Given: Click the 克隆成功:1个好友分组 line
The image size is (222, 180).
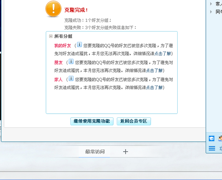Looking at the screenshot, I should [x=88, y=20].
